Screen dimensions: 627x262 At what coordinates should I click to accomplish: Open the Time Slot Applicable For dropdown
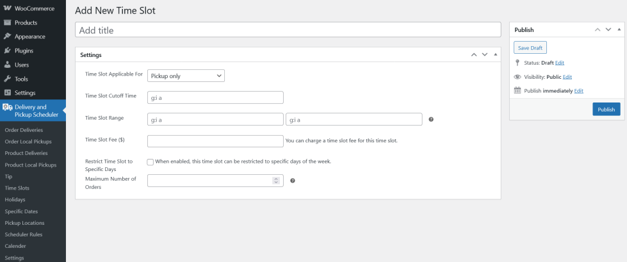[x=186, y=76]
